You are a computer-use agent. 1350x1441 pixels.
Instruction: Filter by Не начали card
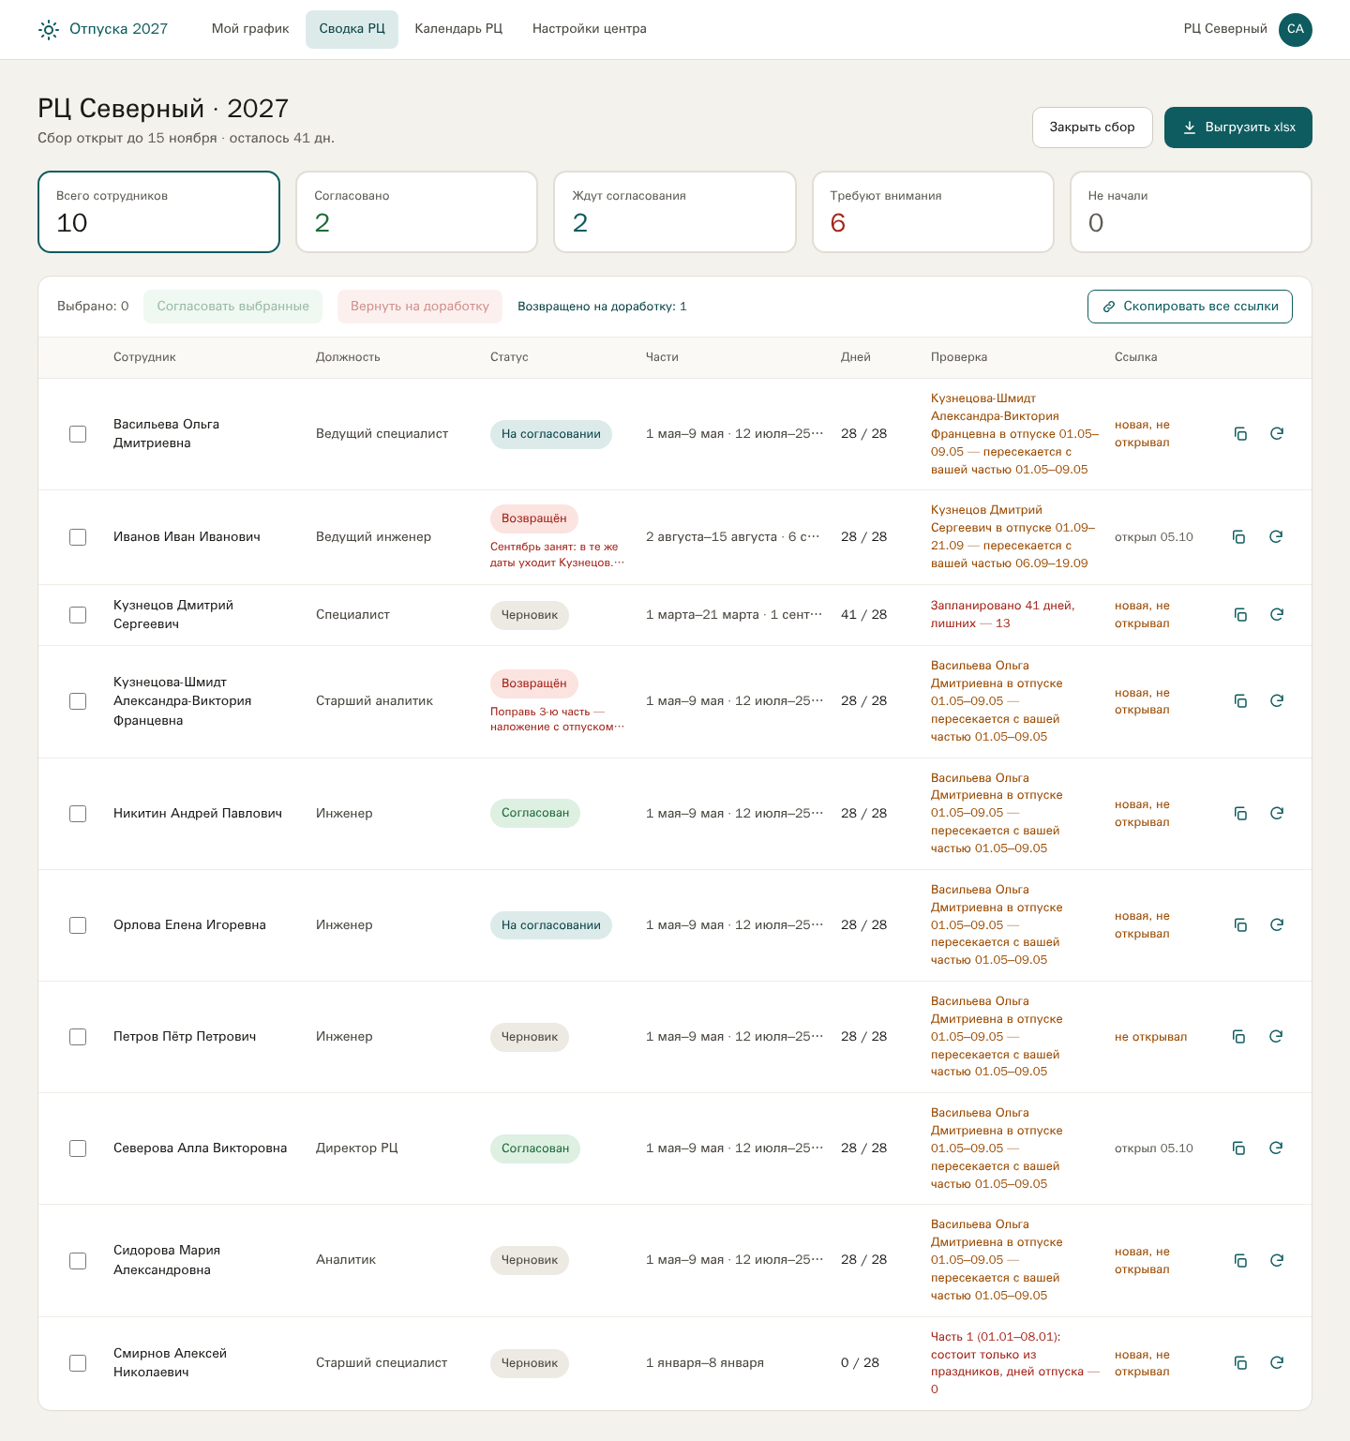[x=1191, y=212]
